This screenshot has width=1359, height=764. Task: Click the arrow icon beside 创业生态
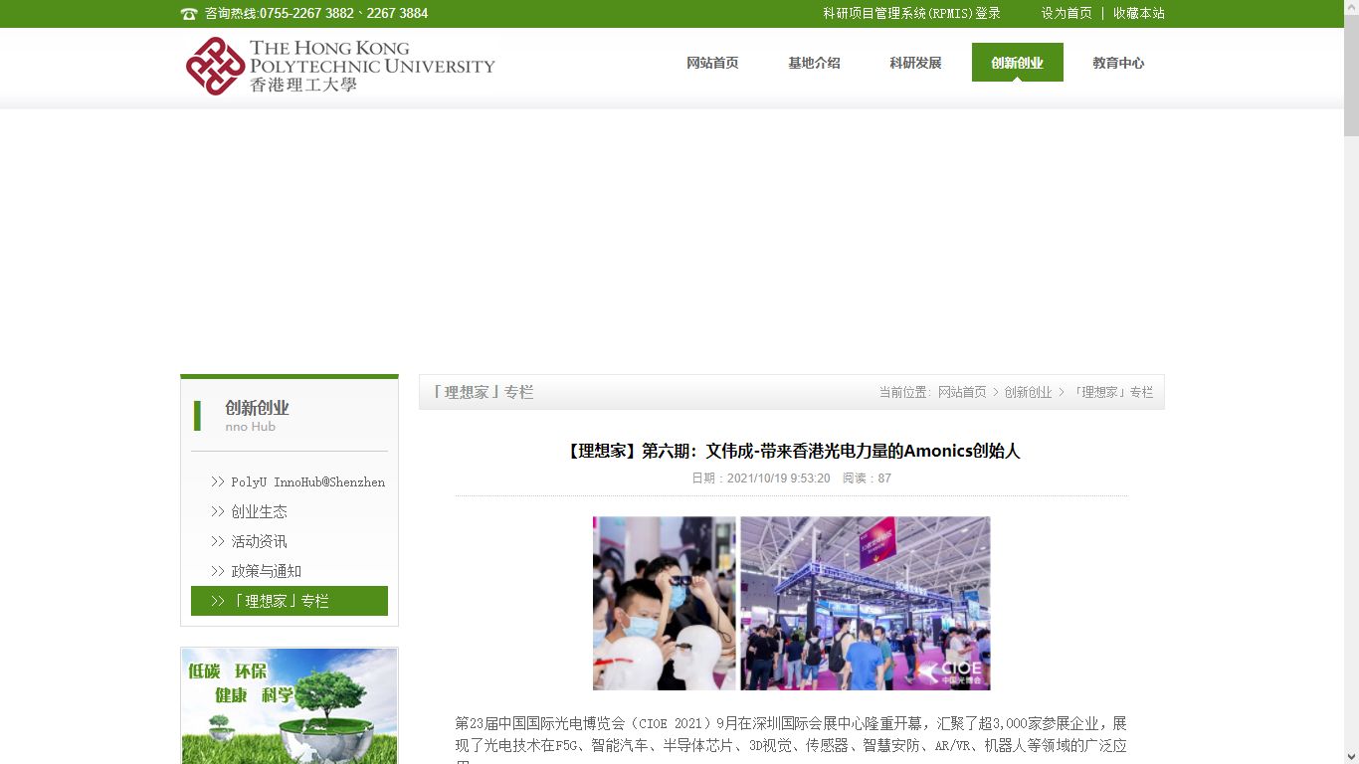point(217,511)
